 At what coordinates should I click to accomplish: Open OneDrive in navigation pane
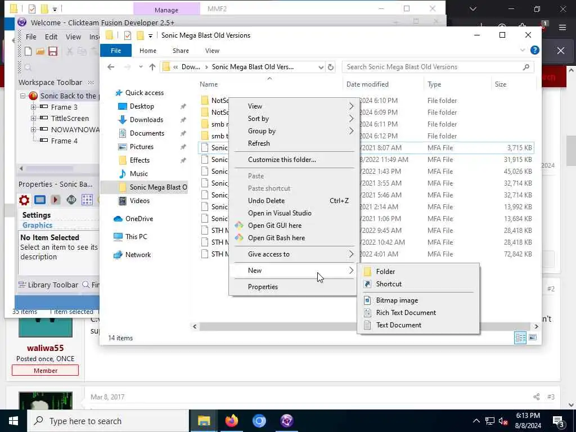139,219
